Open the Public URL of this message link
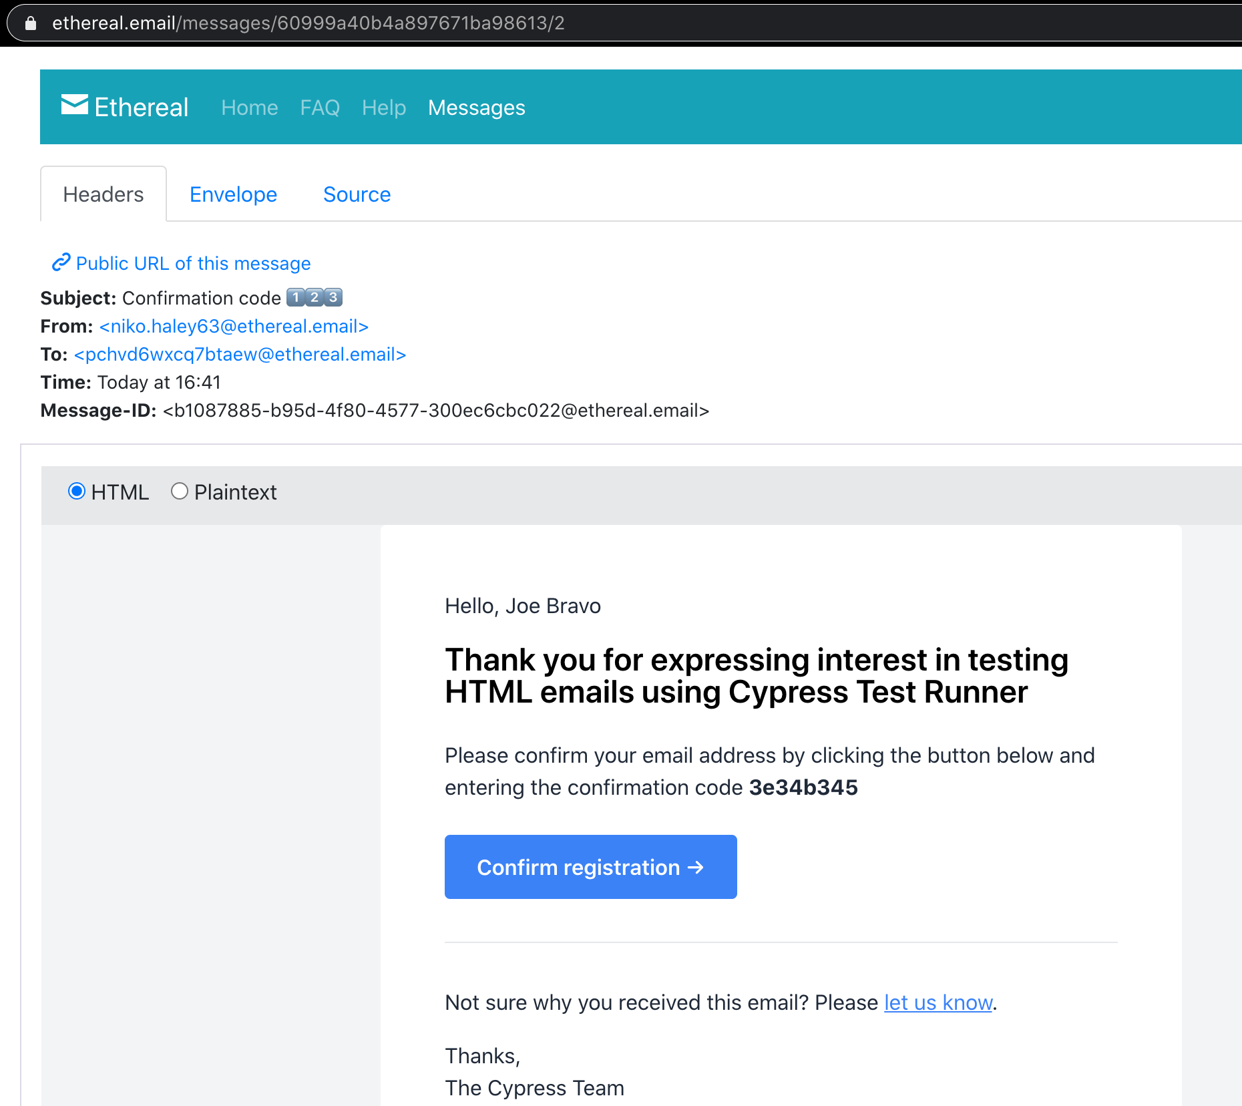The image size is (1242, 1106). tap(193, 263)
